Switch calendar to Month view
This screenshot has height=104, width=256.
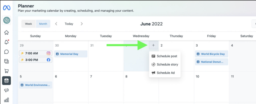(43, 24)
